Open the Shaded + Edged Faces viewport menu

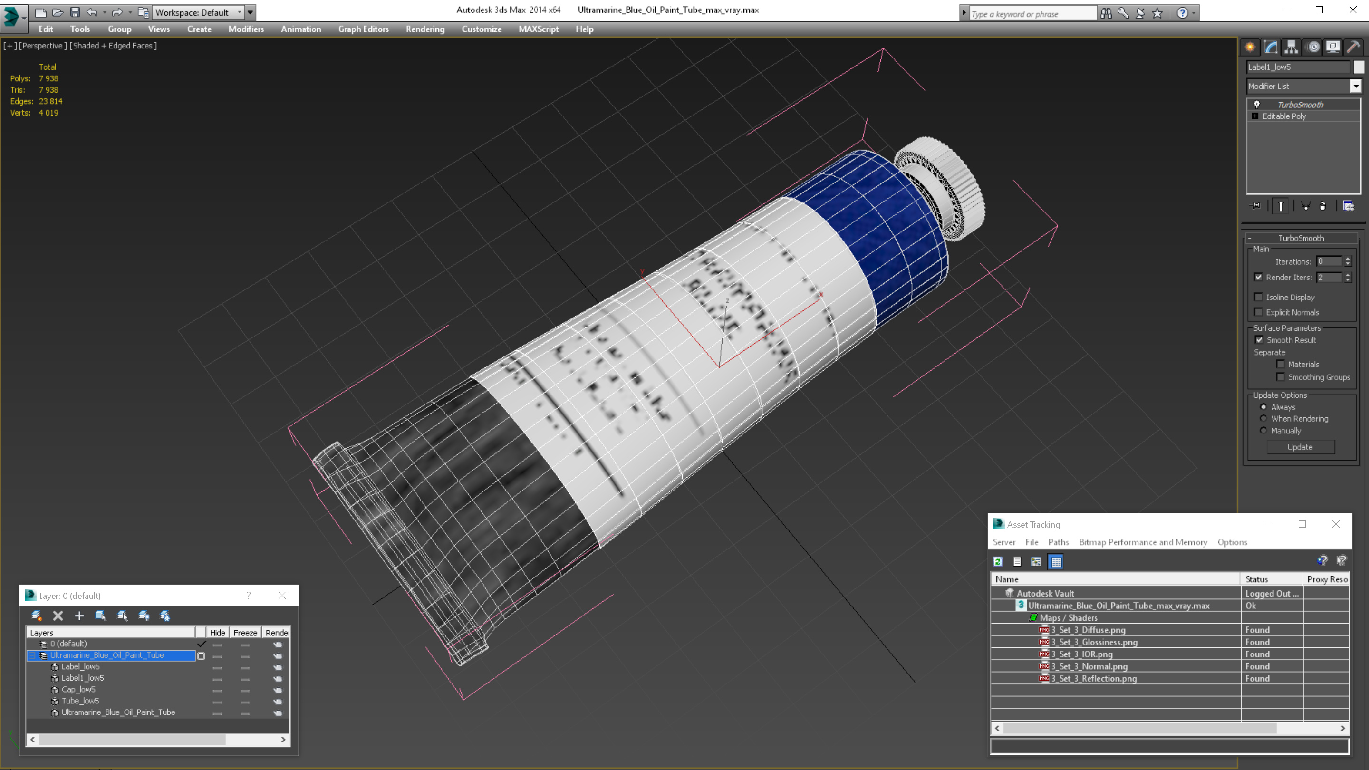(113, 46)
